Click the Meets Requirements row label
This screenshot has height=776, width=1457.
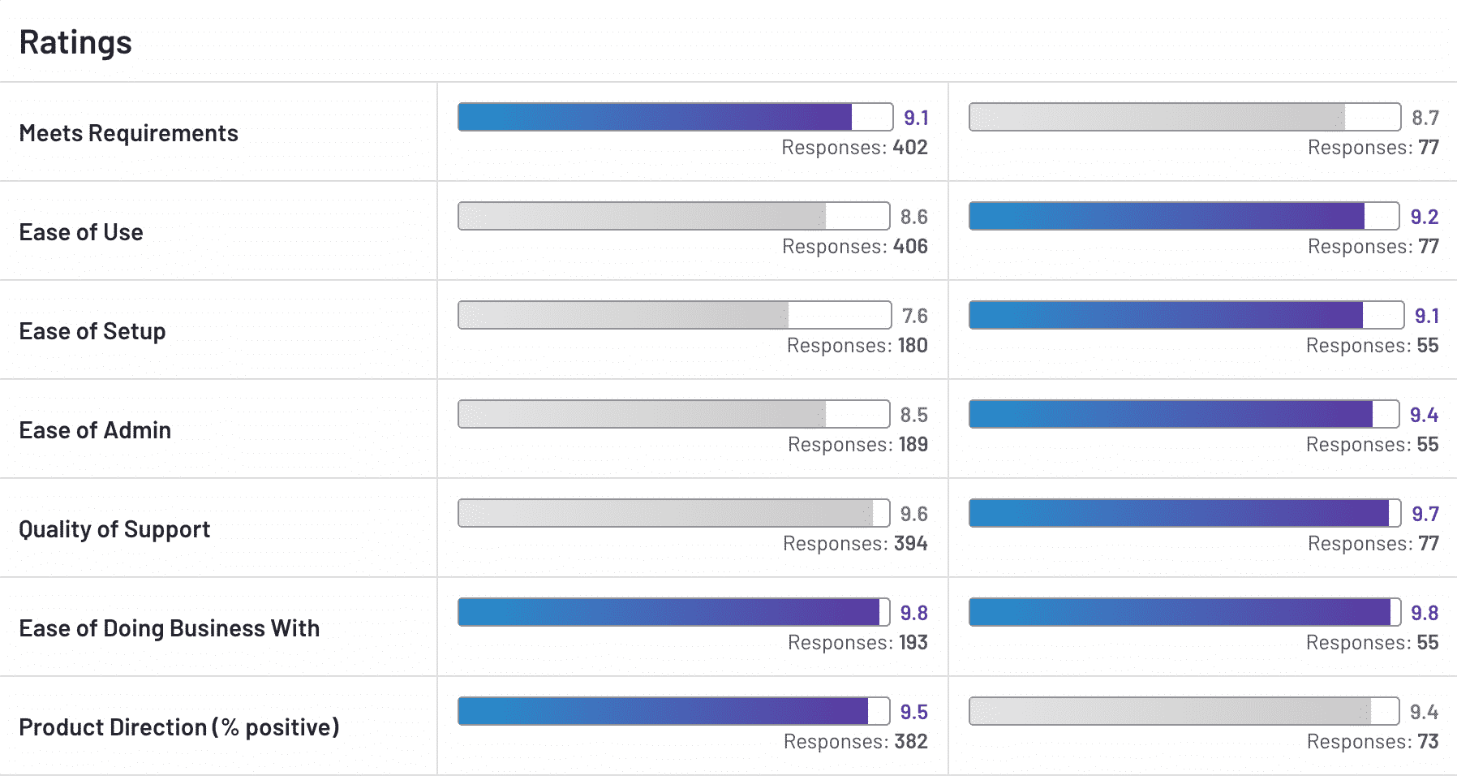[128, 133]
